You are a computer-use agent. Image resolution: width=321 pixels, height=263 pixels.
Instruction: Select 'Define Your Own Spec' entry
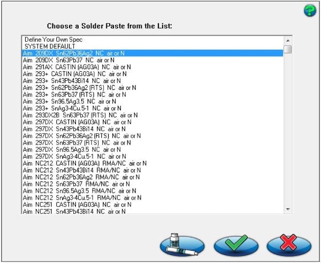[152, 39]
